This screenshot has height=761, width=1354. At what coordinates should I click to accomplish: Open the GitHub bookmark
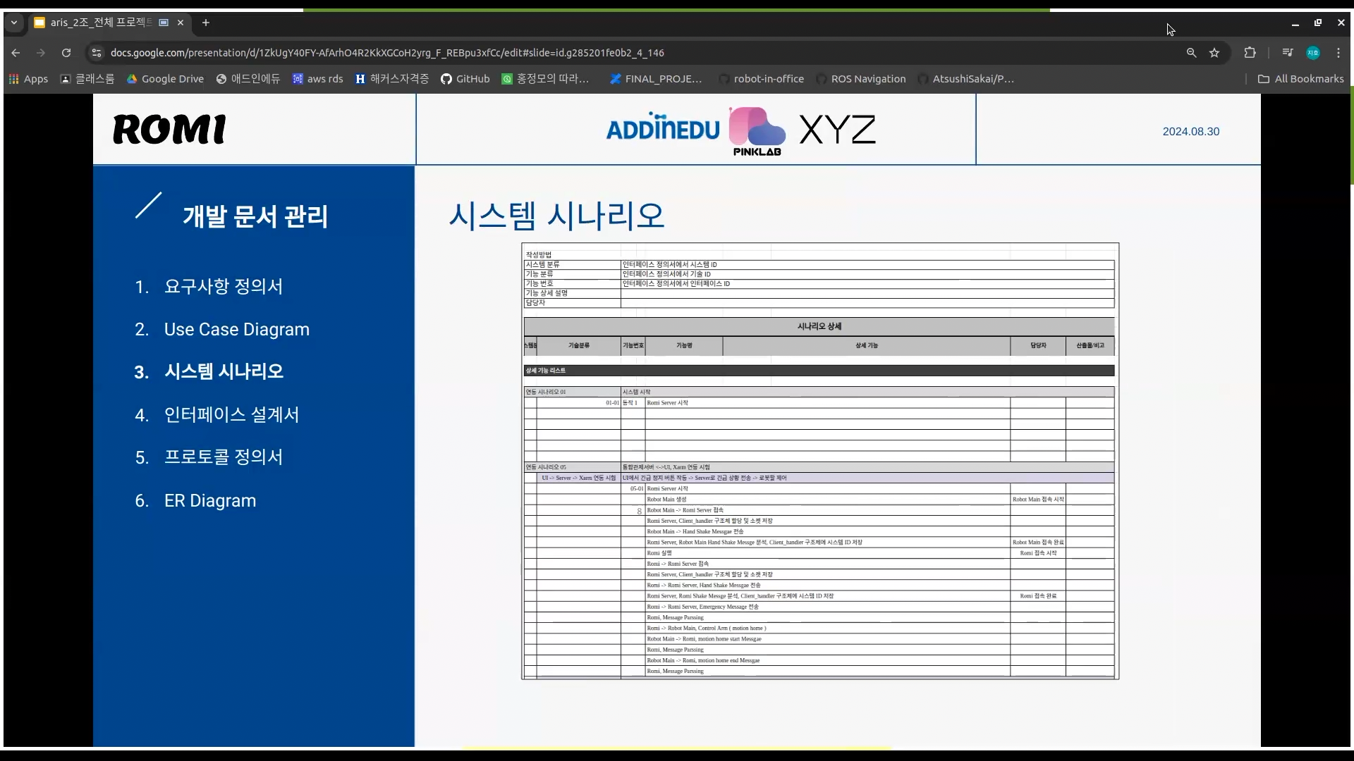click(x=465, y=79)
